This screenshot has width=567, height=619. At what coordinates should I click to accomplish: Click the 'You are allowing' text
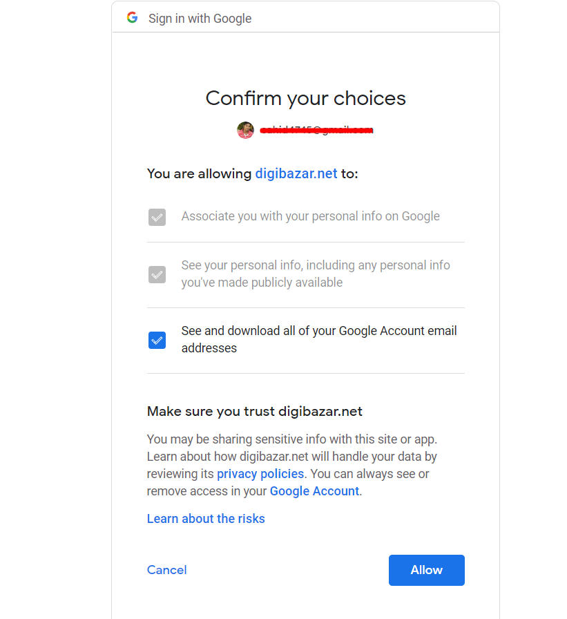click(200, 173)
